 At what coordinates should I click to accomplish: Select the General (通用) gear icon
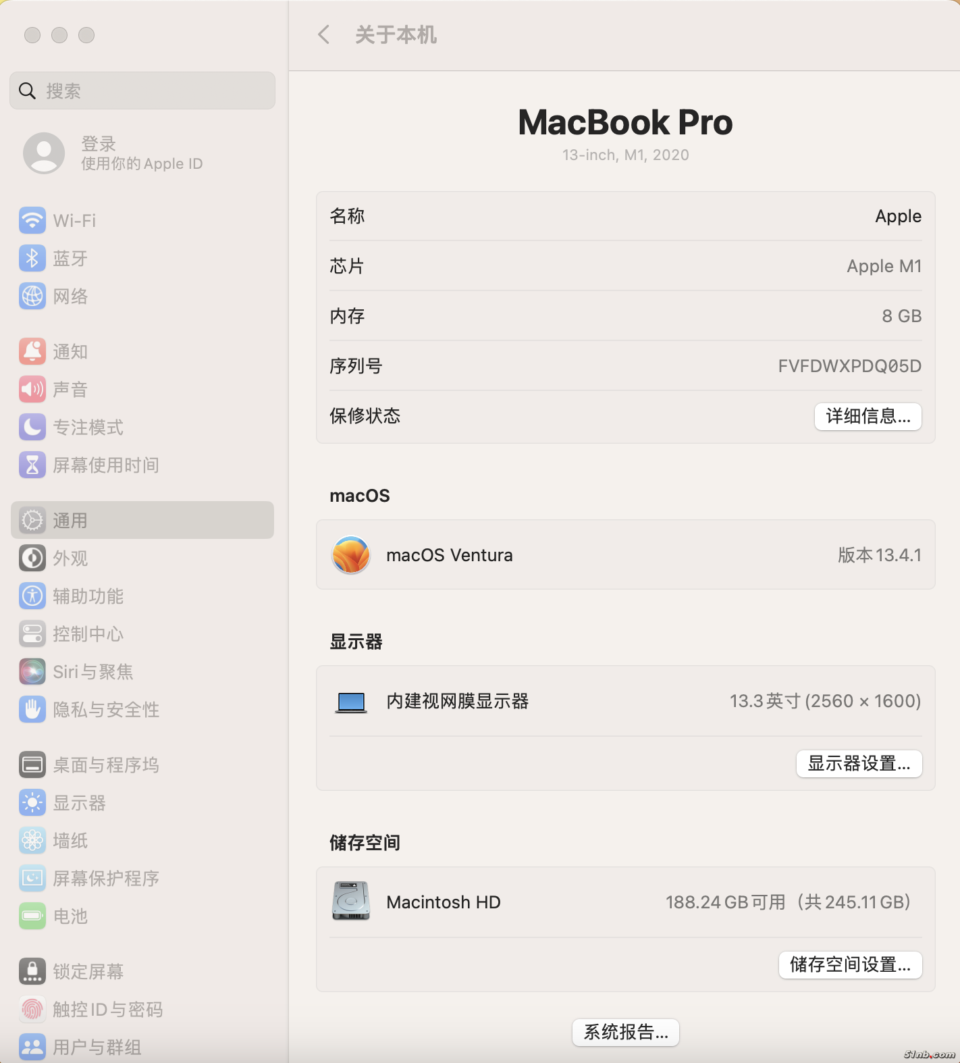tap(32, 520)
